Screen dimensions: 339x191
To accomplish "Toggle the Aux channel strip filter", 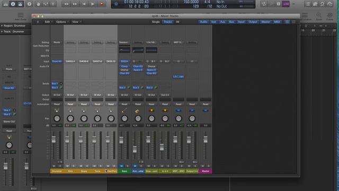I will (x=222, y=22).
